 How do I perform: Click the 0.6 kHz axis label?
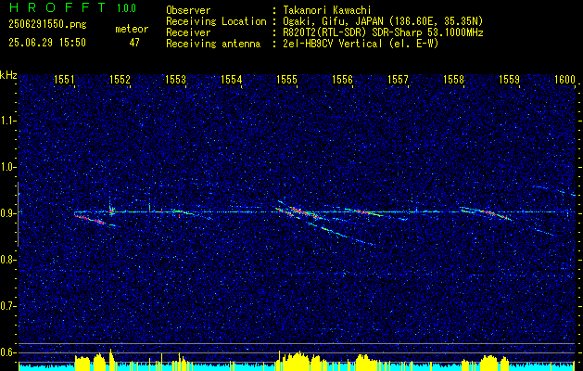point(7,352)
